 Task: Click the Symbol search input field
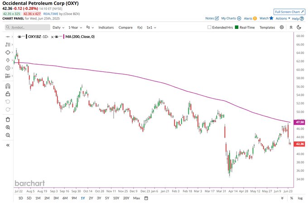pos(29,28)
